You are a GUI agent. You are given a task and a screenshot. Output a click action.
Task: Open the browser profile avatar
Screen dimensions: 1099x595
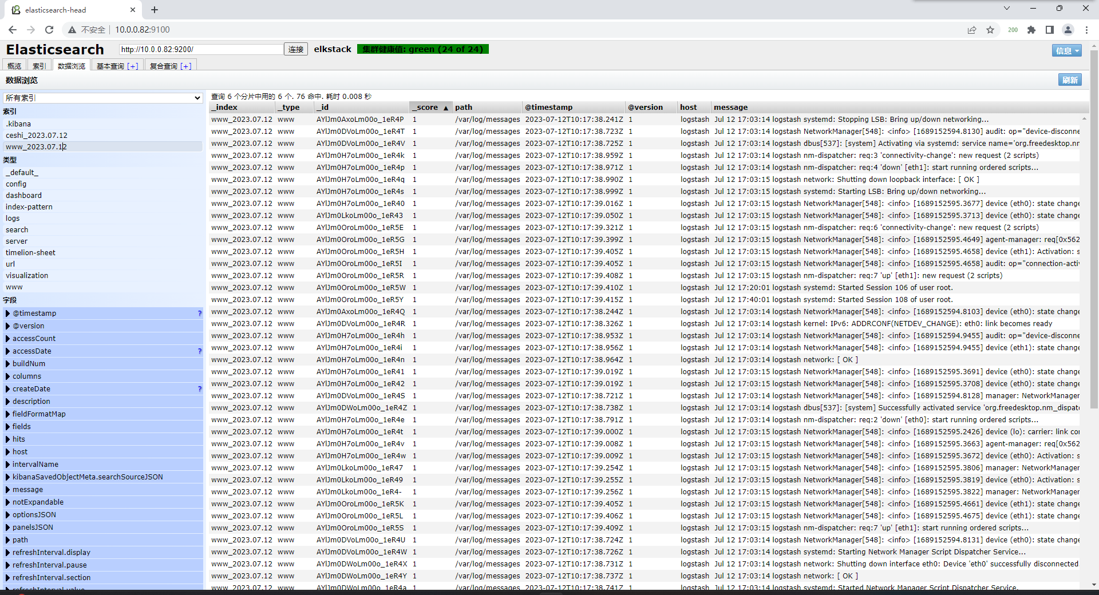1068,30
